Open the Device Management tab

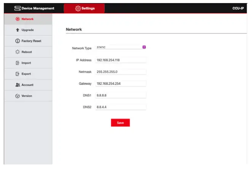[34, 8]
